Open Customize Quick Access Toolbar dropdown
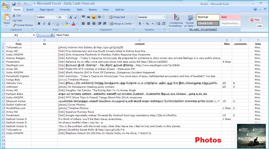Screen dimensions: 269x149 [x=34, y=4]
